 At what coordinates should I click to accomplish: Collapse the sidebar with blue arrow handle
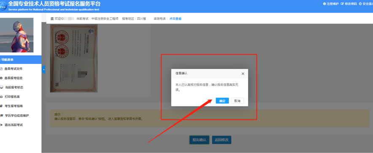coord(43,69)
